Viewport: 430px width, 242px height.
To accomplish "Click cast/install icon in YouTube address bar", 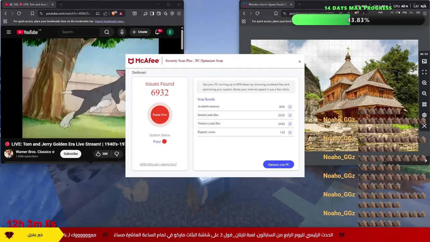I will [97, 13].
